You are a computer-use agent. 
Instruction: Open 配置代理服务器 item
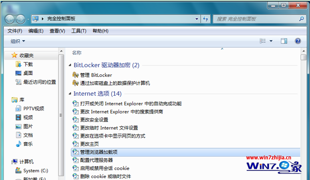click(96, 160)
